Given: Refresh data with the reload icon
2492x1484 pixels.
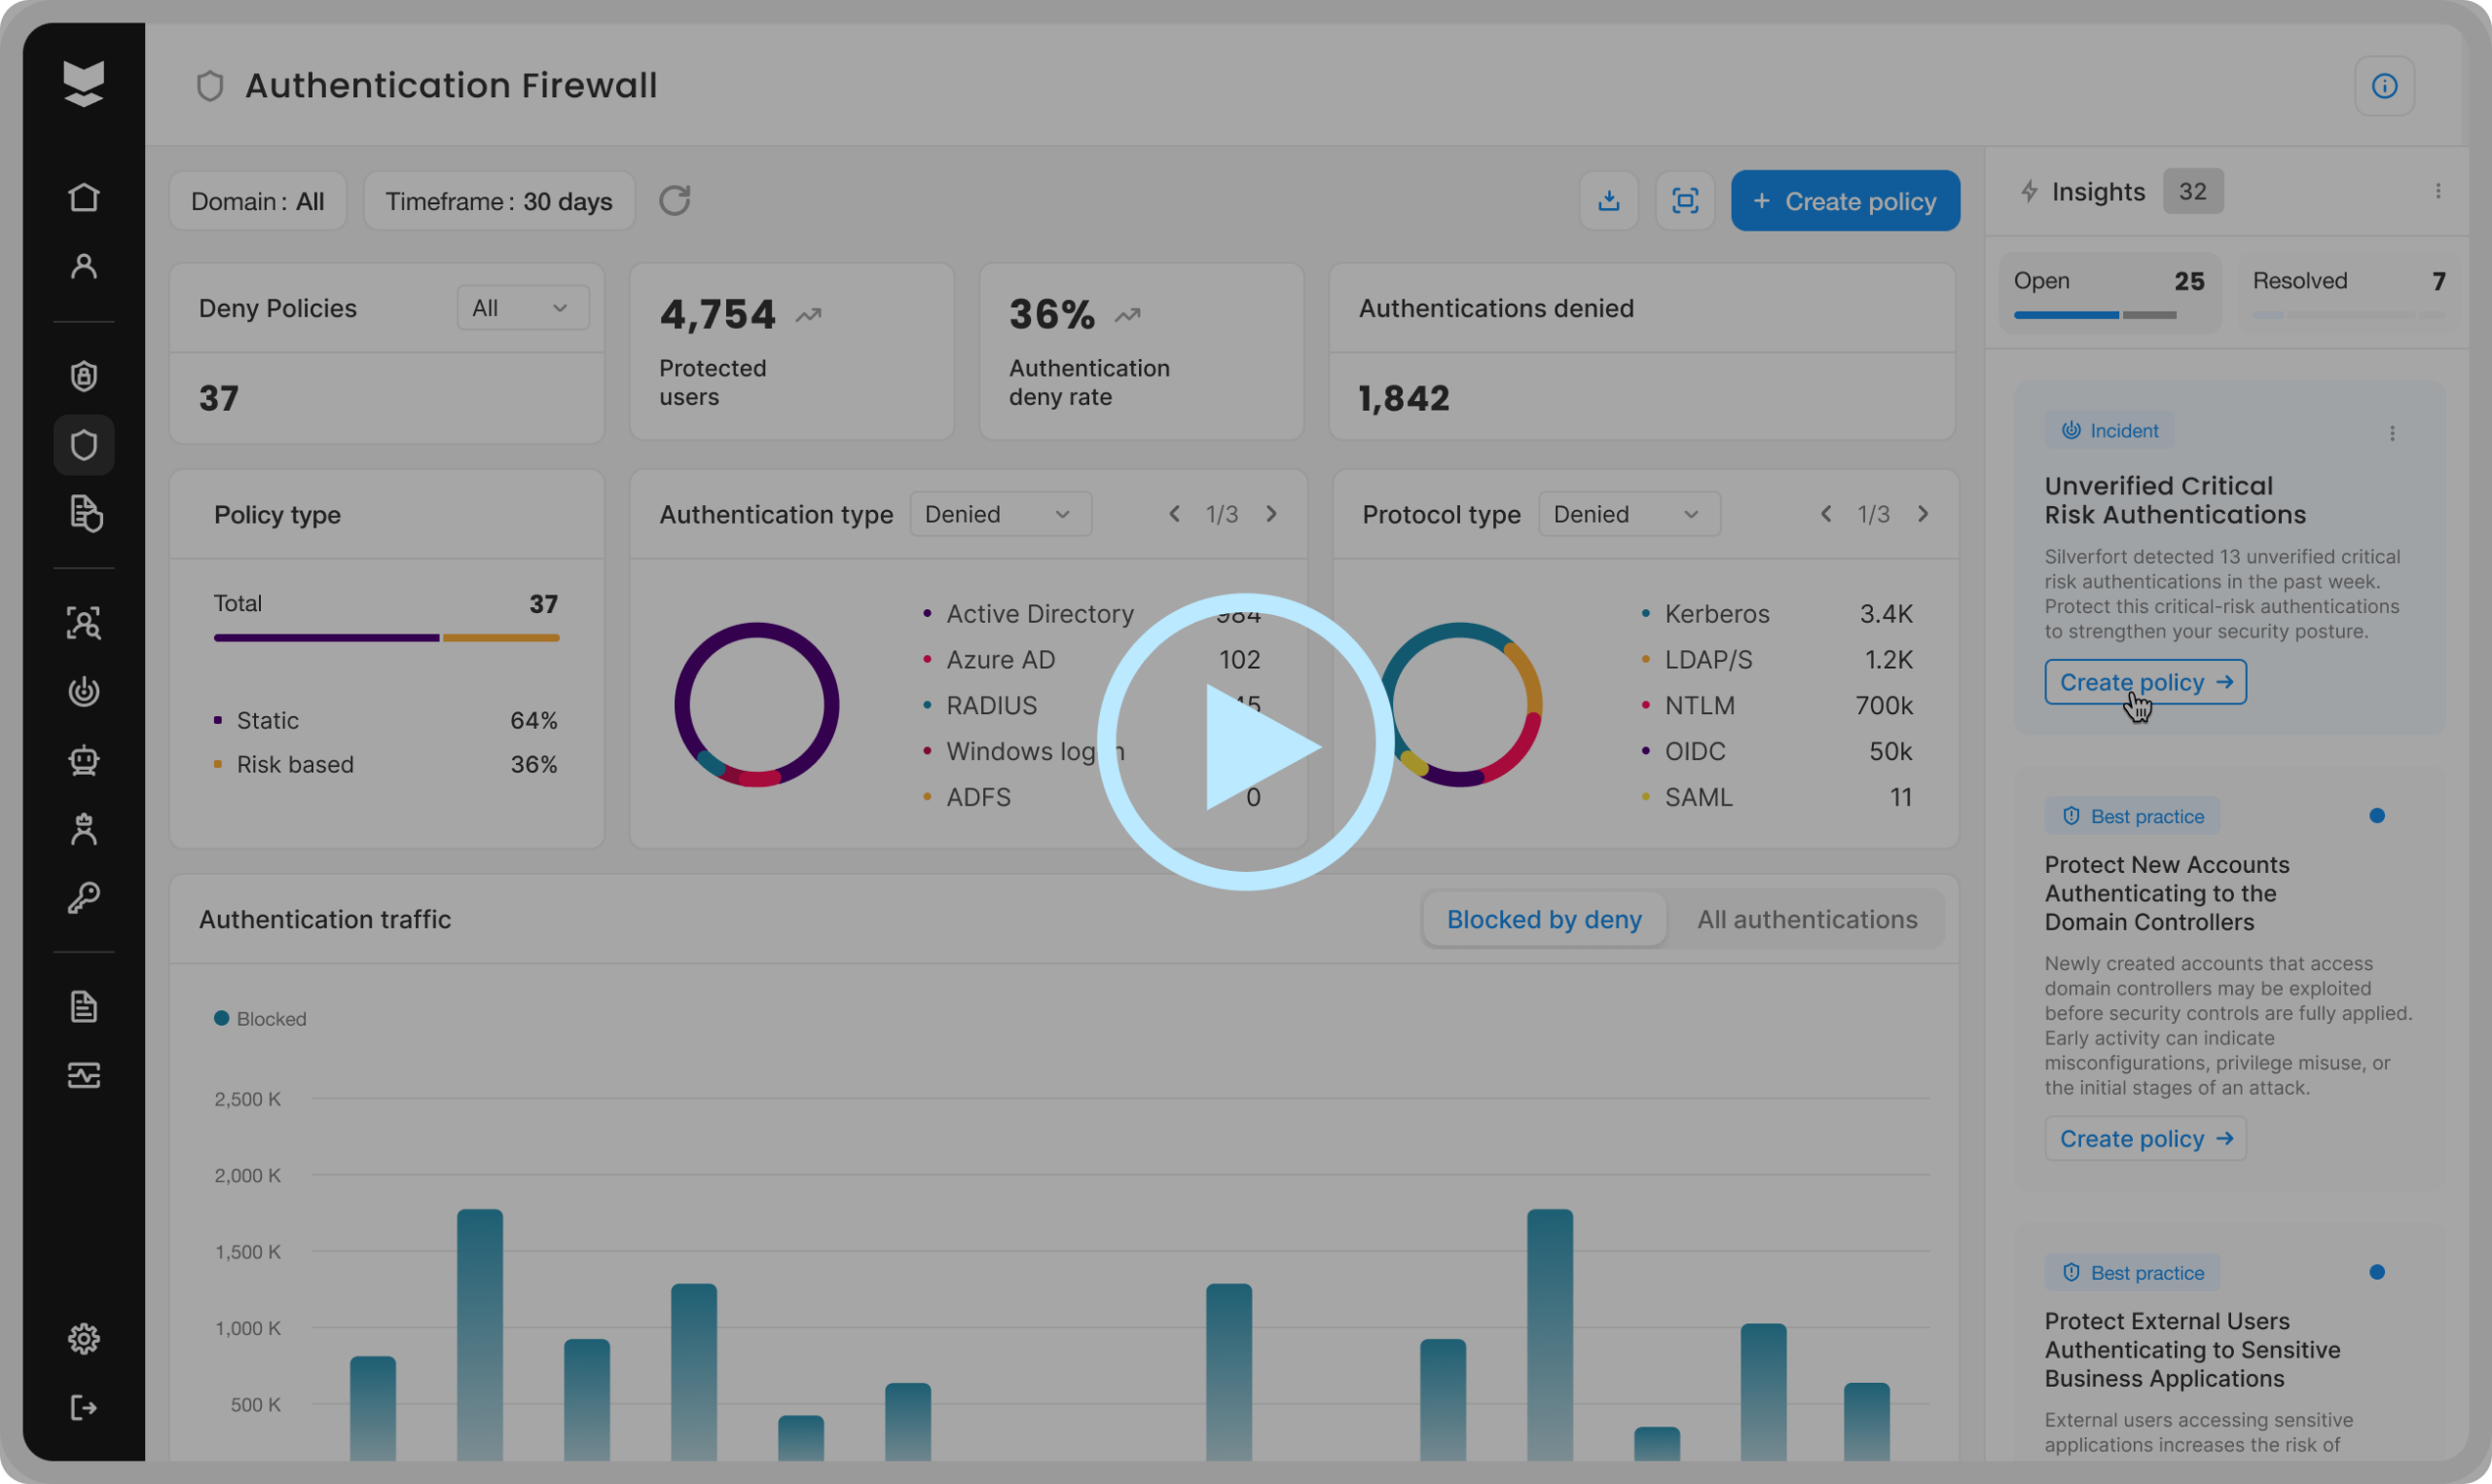Looking at the screenshot, I should coord(675,201).
